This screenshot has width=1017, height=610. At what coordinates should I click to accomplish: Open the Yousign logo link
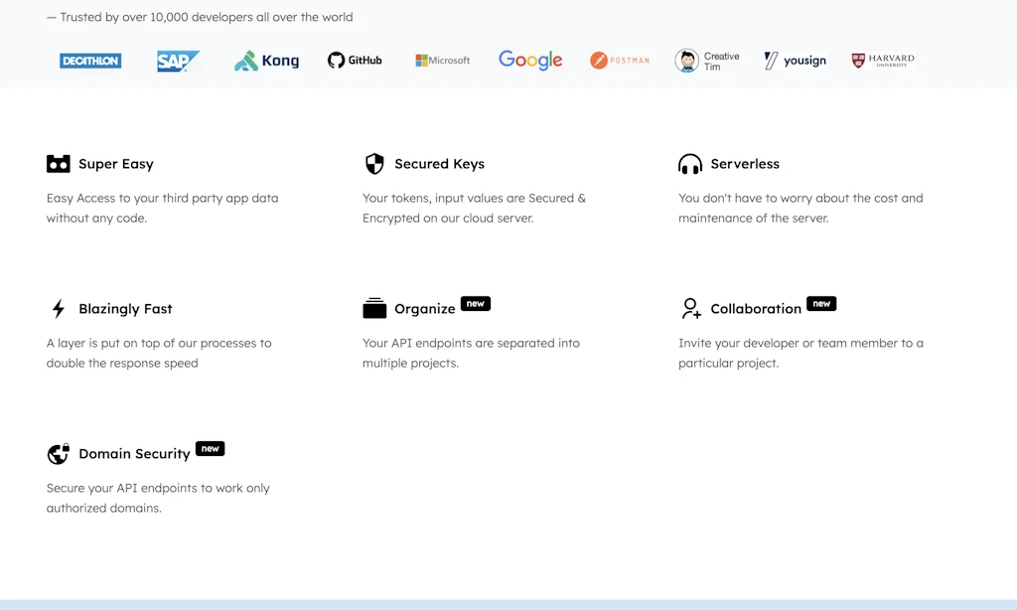tap(795, 60)
